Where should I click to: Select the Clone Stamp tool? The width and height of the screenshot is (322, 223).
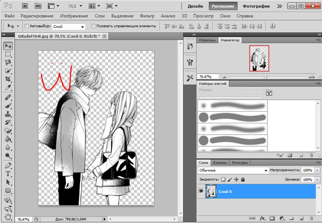8,114
